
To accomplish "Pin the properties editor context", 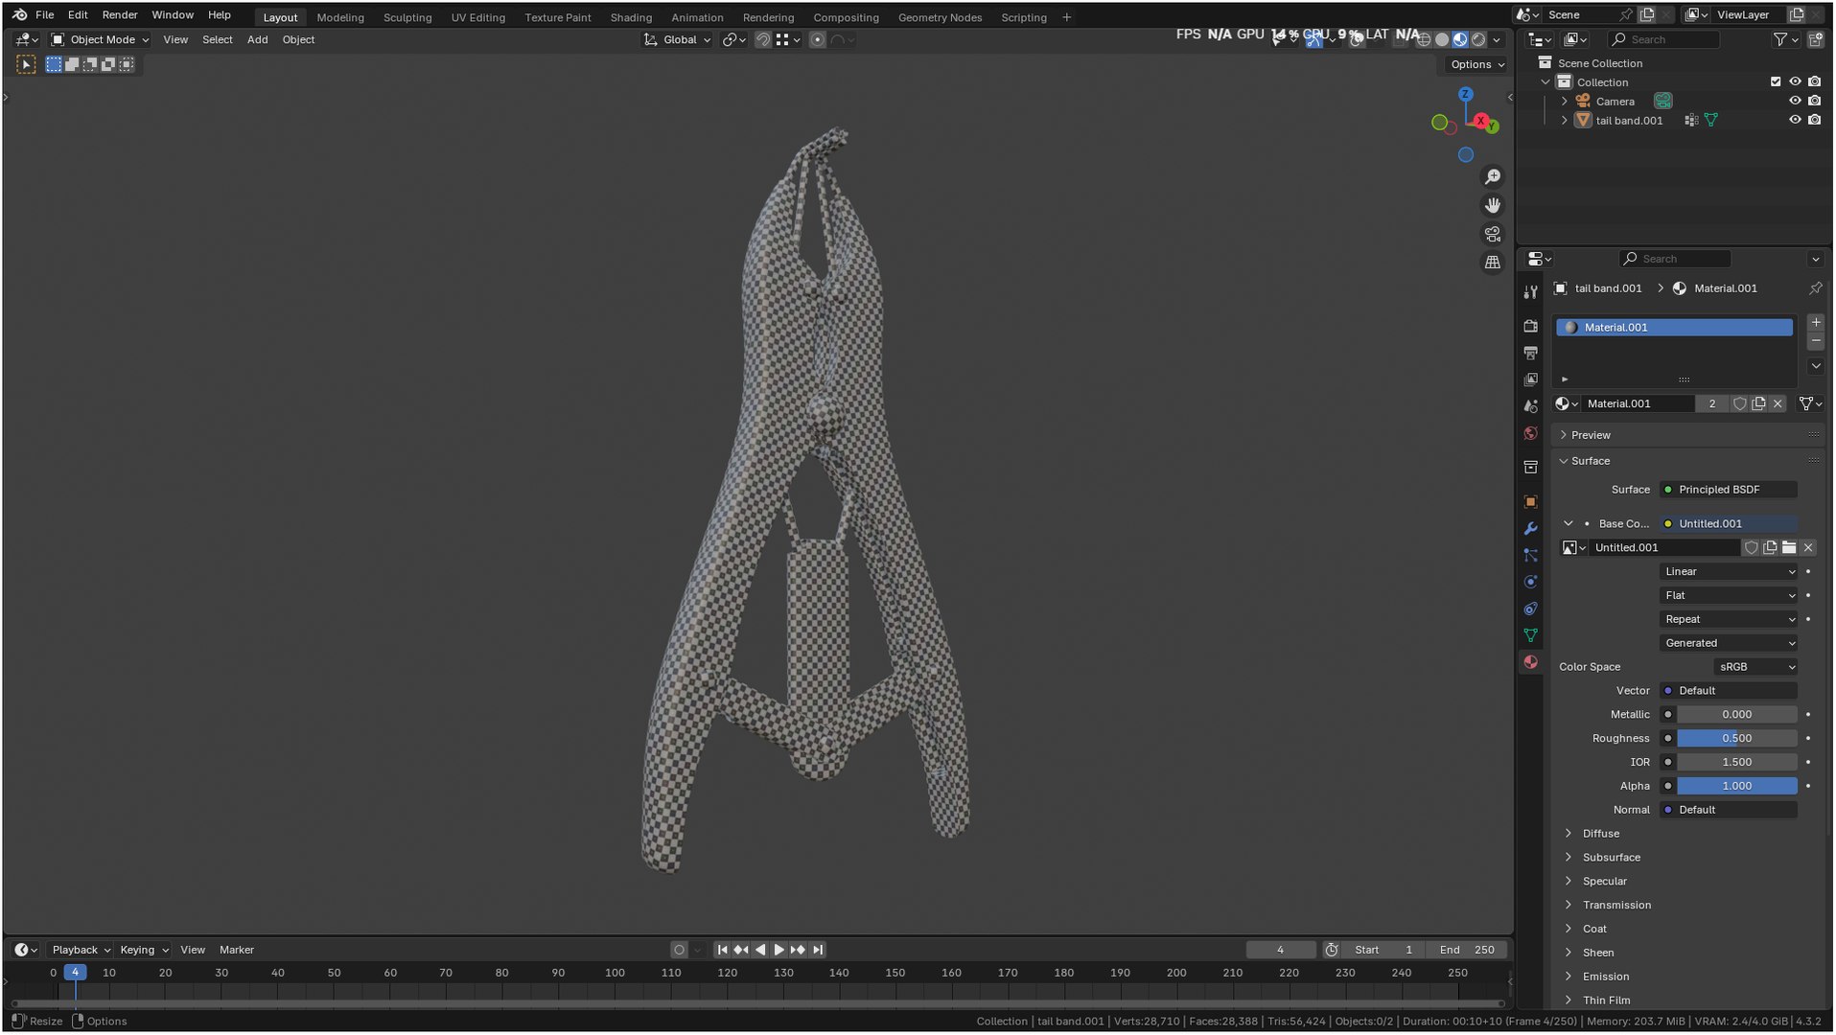I will tap(1815, 288).
